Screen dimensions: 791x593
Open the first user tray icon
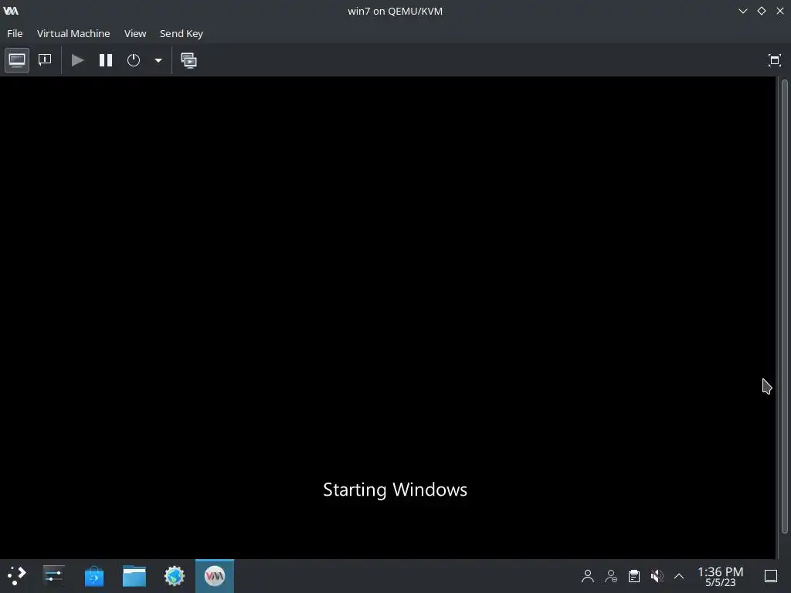click(588, 576)
